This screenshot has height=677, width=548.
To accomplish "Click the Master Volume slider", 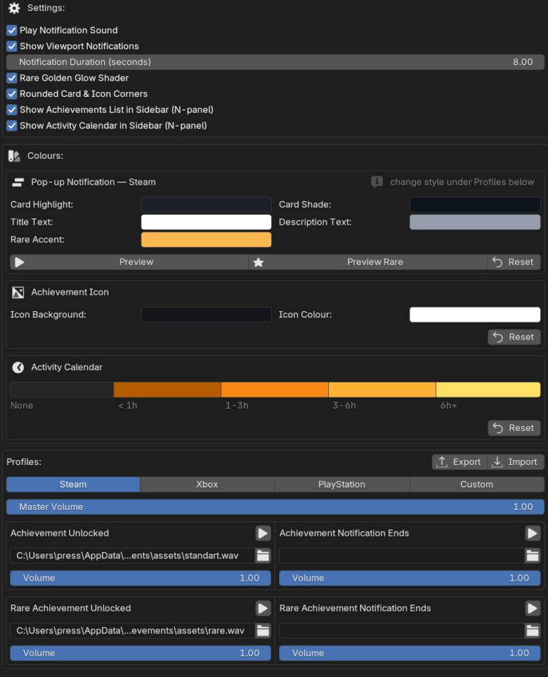I will (275, 507).
